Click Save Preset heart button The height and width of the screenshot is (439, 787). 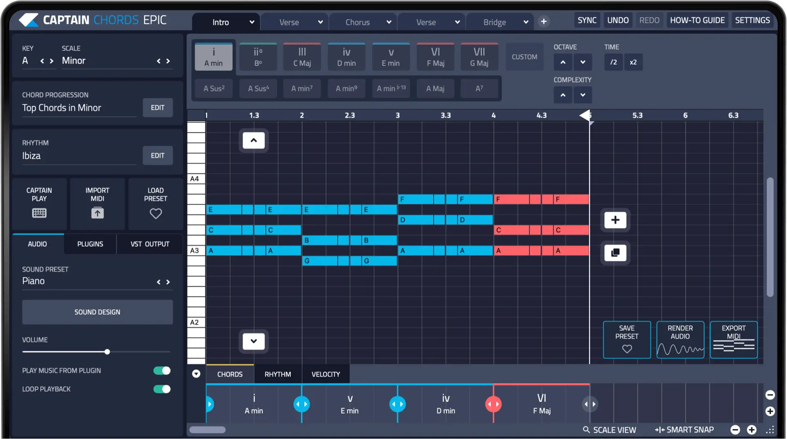click(x=627, y=339)
